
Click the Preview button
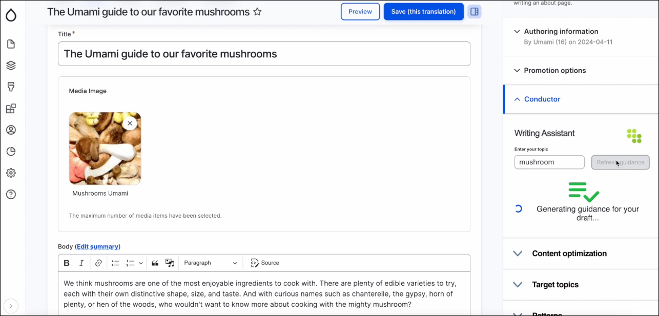(360, 11)
